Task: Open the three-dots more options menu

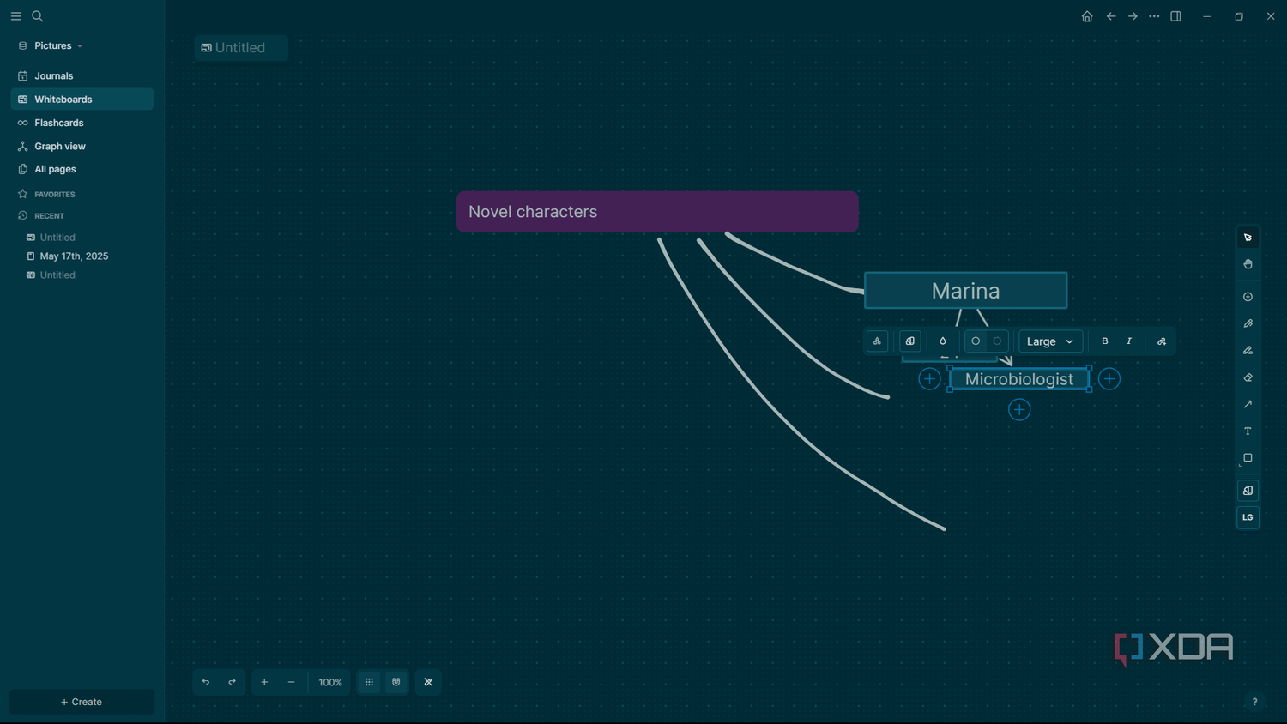Action: click(x=1154, y=16)
